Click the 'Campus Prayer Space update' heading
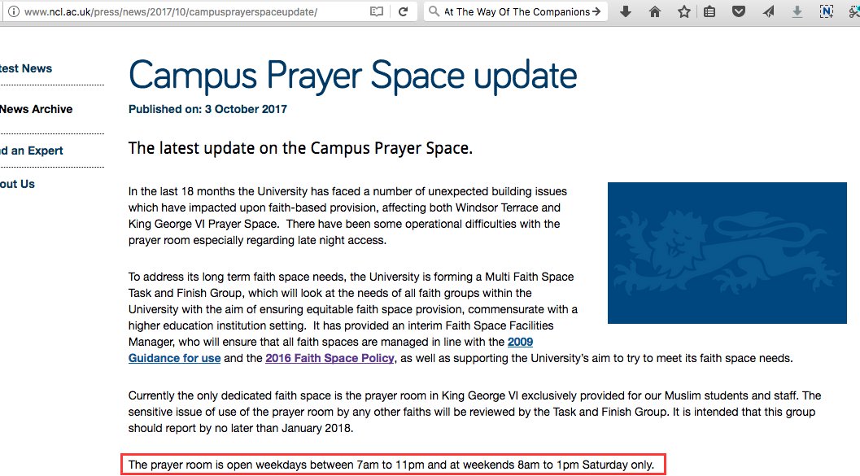 [352, 76]
